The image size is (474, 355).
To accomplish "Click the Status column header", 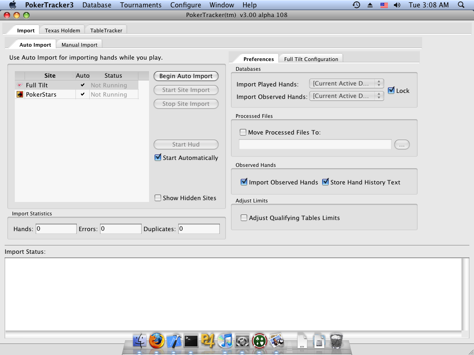I will 113,75.
